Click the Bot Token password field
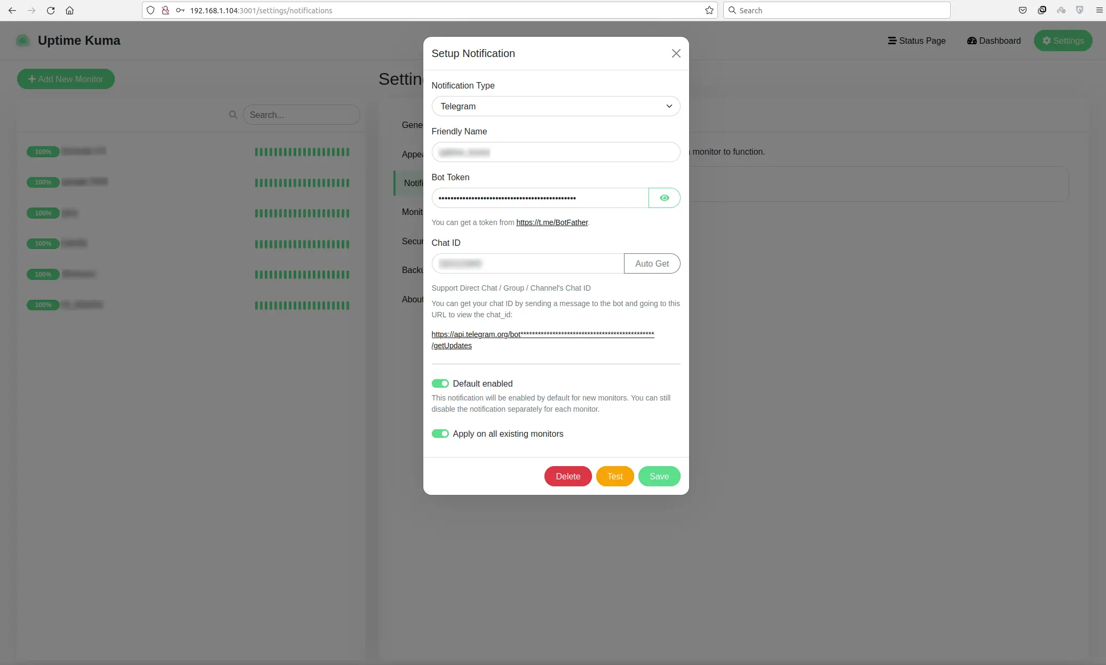The width and height of the screenshot is (1106, 665). tap(540, 198)
